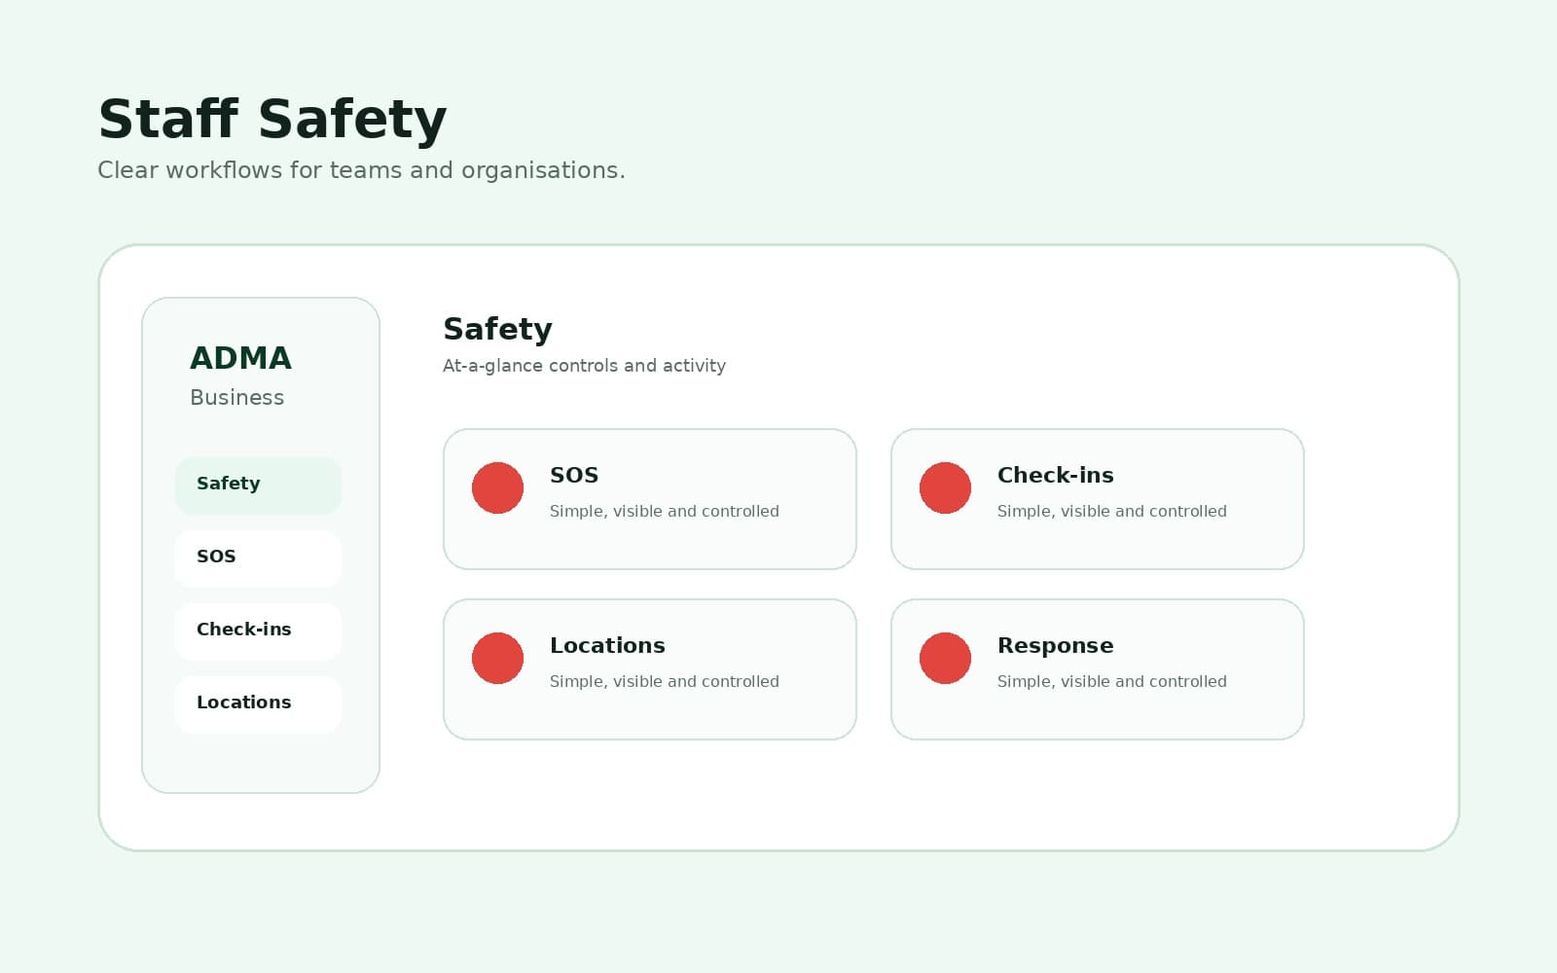Click the Response card's description text
The image size is (1557, 973).
point(1111,681)
